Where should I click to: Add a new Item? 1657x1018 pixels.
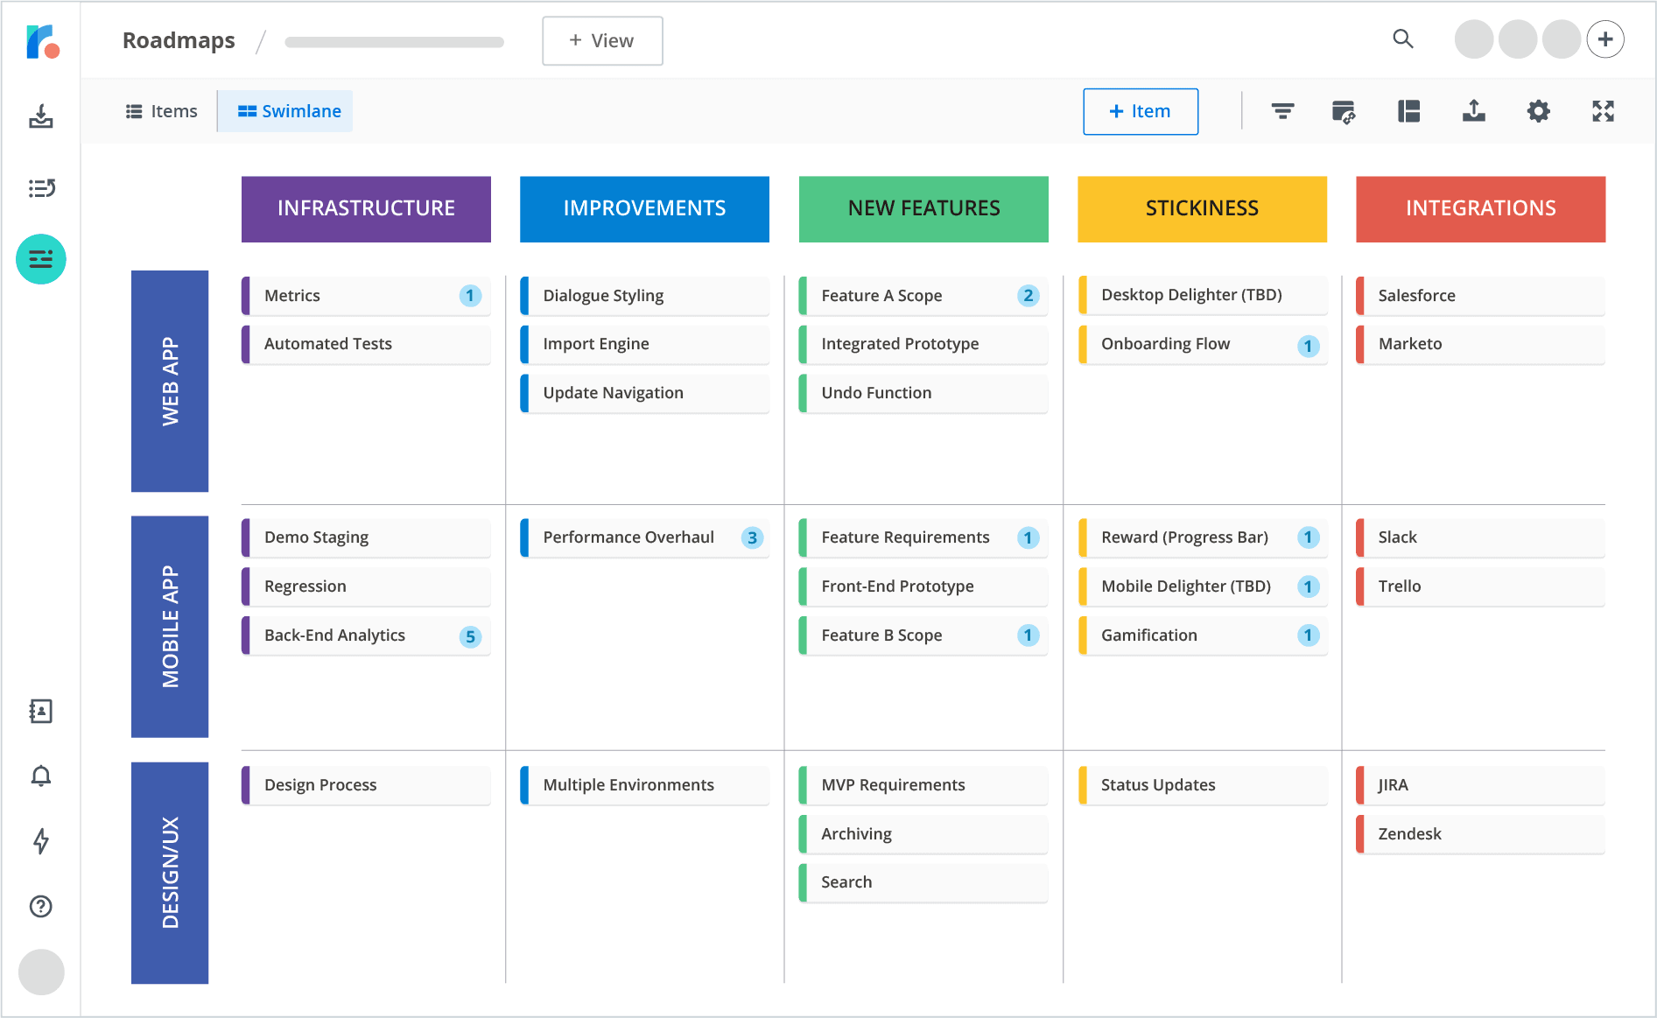tap(1140, 111)
